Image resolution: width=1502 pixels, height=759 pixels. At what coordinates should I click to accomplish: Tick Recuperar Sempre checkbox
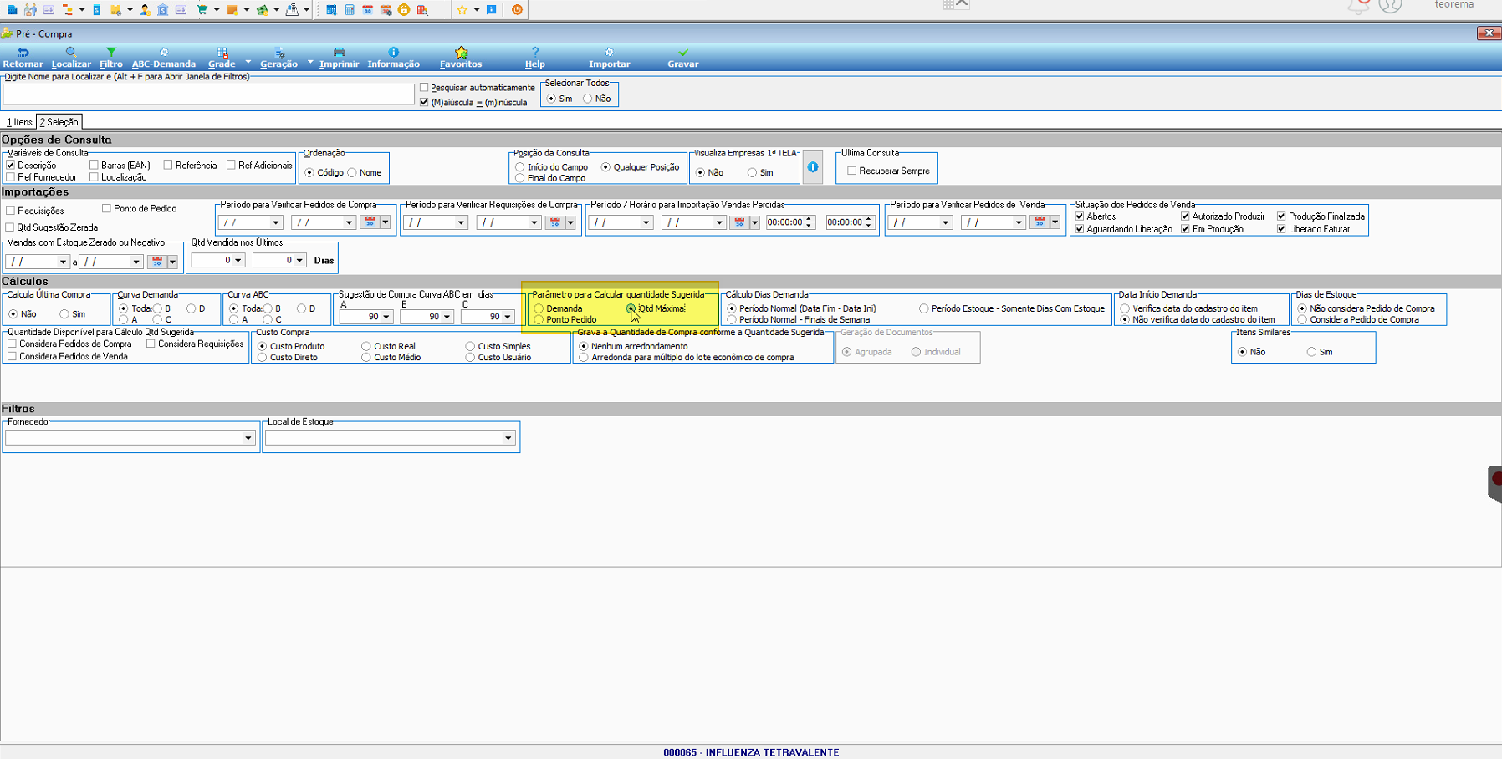click(851, 171)
